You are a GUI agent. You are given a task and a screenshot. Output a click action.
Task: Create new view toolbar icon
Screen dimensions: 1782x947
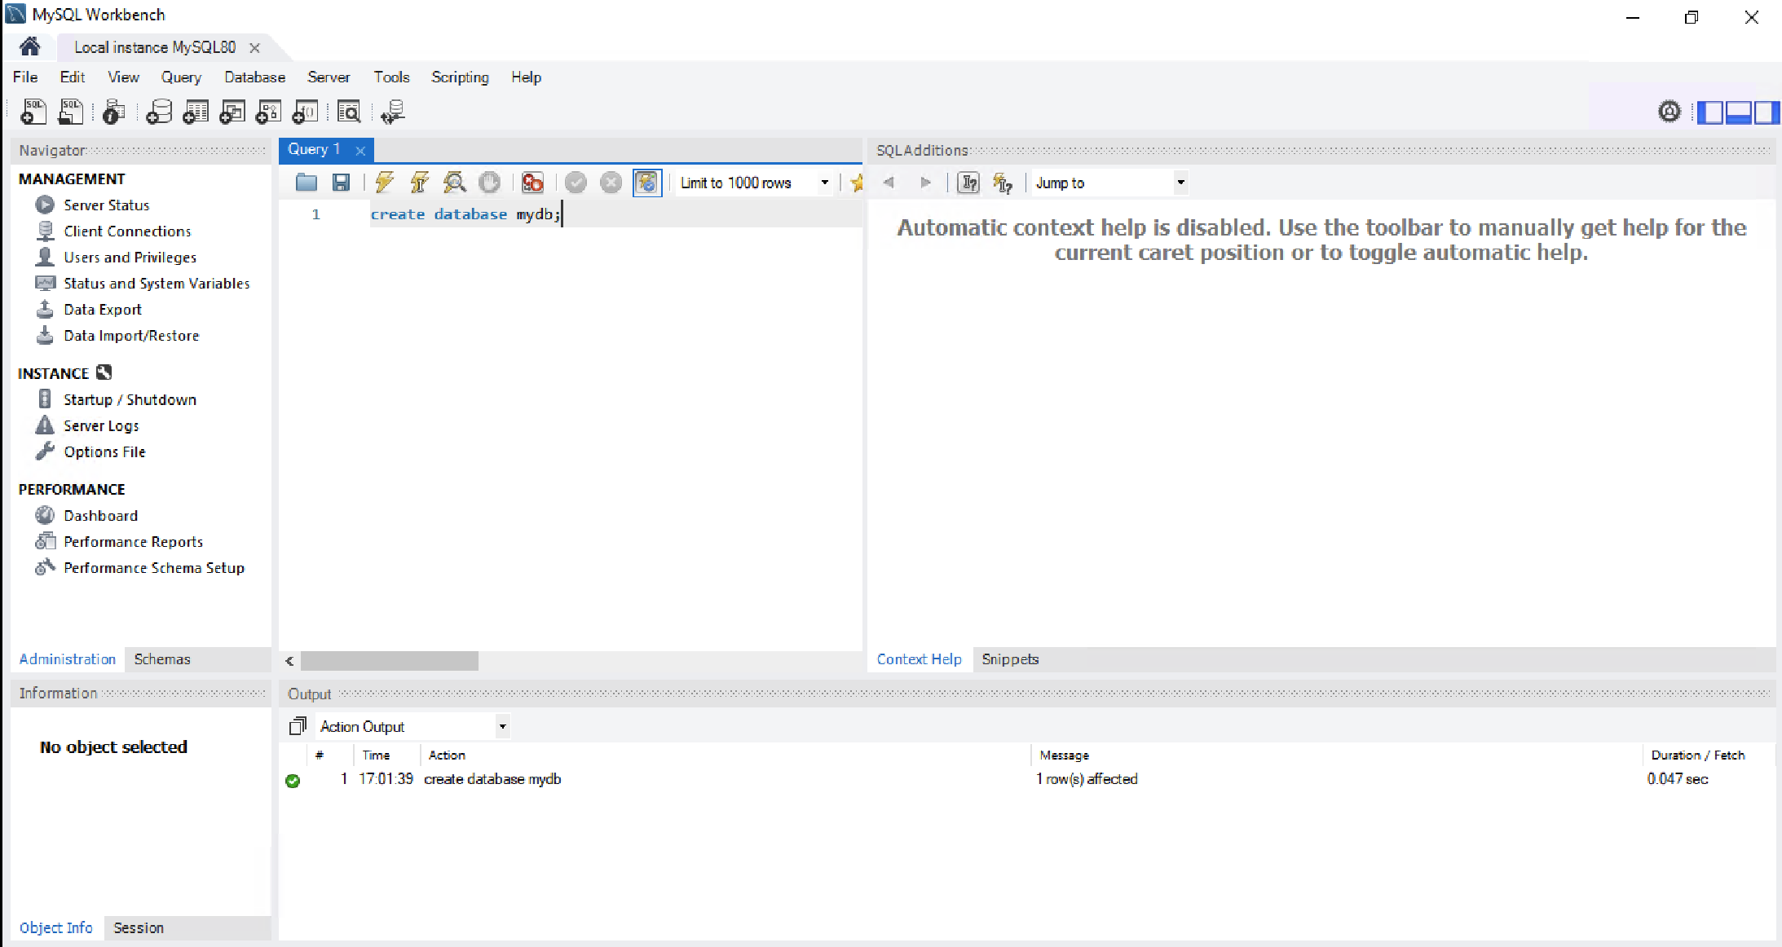coord(232,112)
